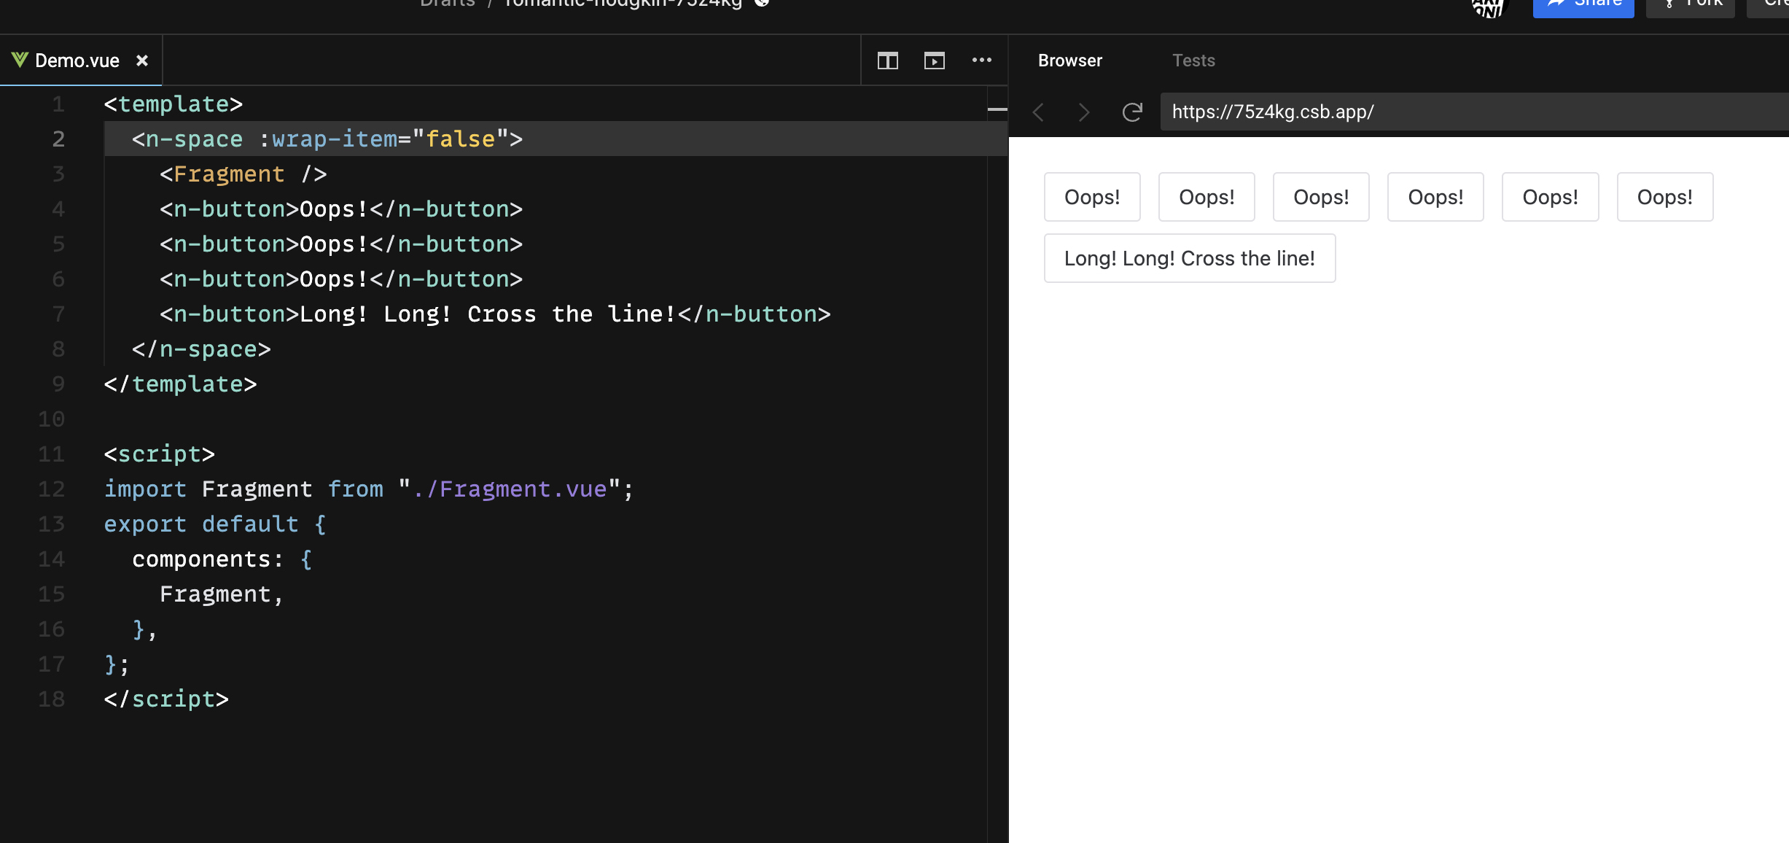
Task: Refresh the browser preview
Action: tap(1131, 112)
